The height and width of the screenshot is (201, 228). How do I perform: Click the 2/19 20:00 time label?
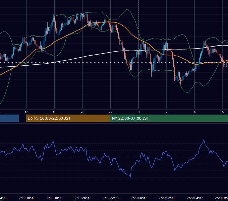82,198
